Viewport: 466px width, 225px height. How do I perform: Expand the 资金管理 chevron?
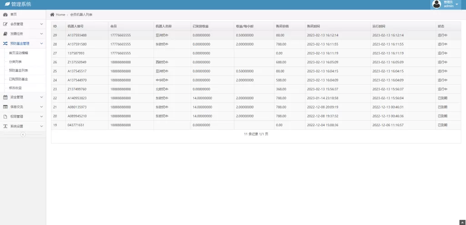point(41,97)
